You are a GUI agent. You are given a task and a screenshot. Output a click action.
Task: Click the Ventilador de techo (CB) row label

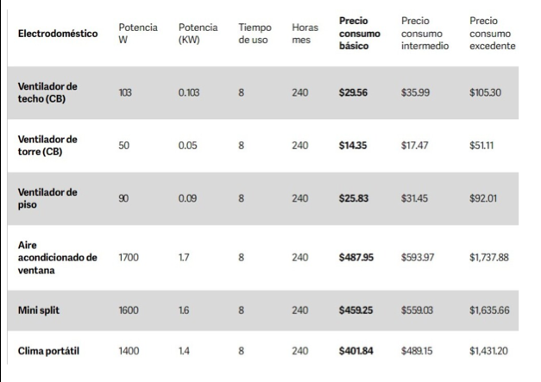[47, 92]
